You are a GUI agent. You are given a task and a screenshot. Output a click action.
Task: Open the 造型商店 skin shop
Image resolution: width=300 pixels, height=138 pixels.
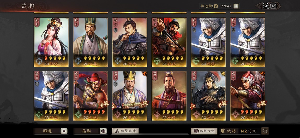tap(125, 131)
